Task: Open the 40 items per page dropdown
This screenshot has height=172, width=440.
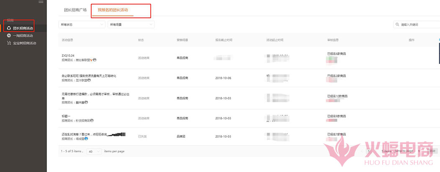Action: [94, 151]
